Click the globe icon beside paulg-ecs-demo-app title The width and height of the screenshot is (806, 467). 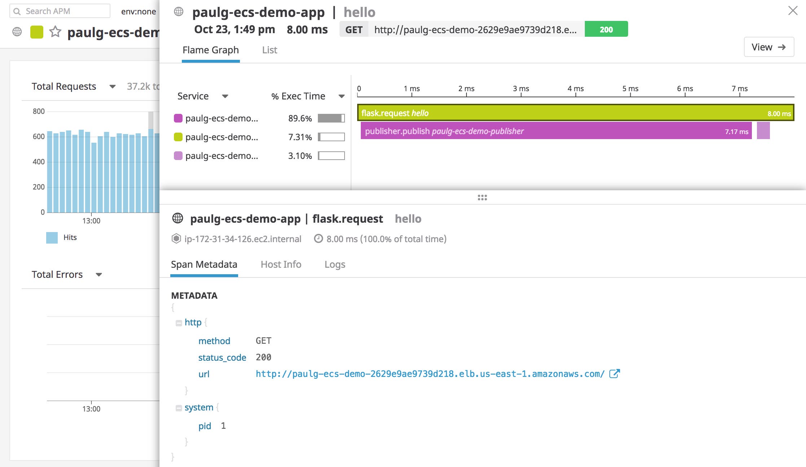click(178, 11)
